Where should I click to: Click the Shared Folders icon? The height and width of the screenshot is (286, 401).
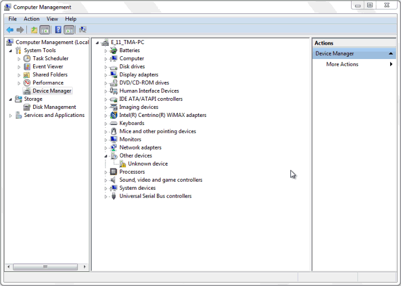click(x=27, y=75)
